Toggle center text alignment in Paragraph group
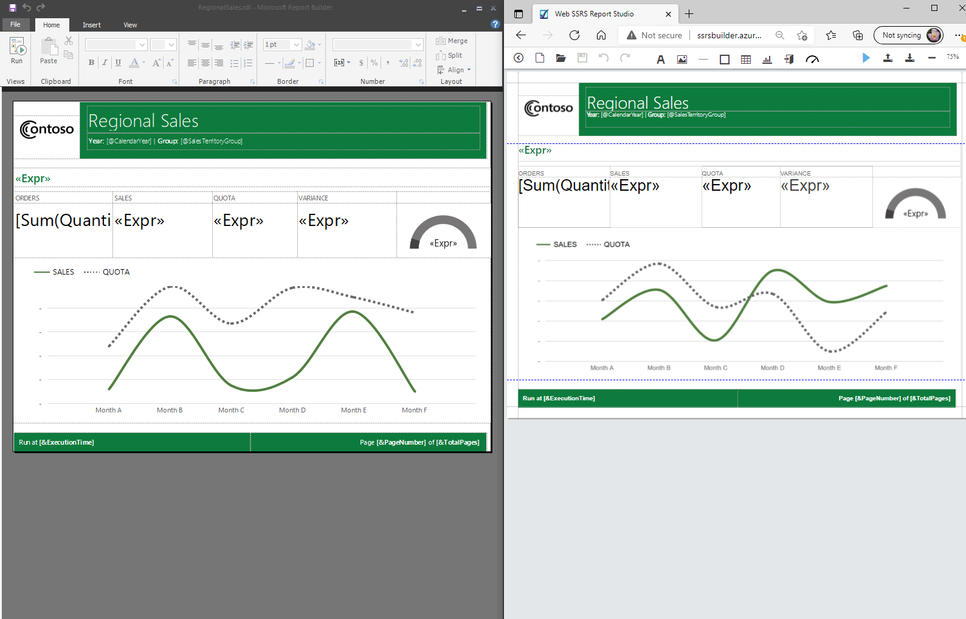This screenshot has width=966, height=619. [x=205, y=63]
